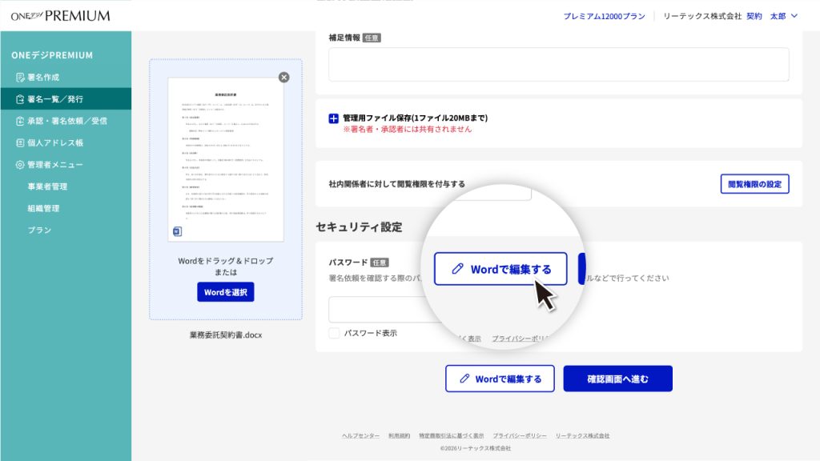
Task: Select プラン in the sidebar
Action: [x=39, y=230]
